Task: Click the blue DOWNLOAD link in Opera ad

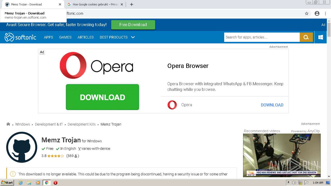Action: [272, 105]
